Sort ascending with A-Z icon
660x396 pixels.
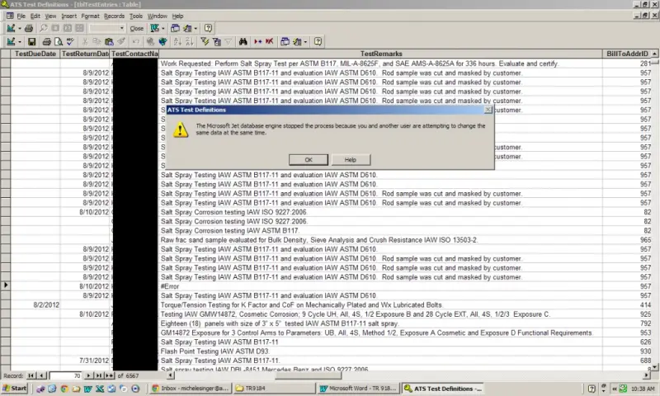(x=177, y=41)
